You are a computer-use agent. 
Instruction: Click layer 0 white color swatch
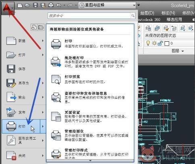[167, 43]
